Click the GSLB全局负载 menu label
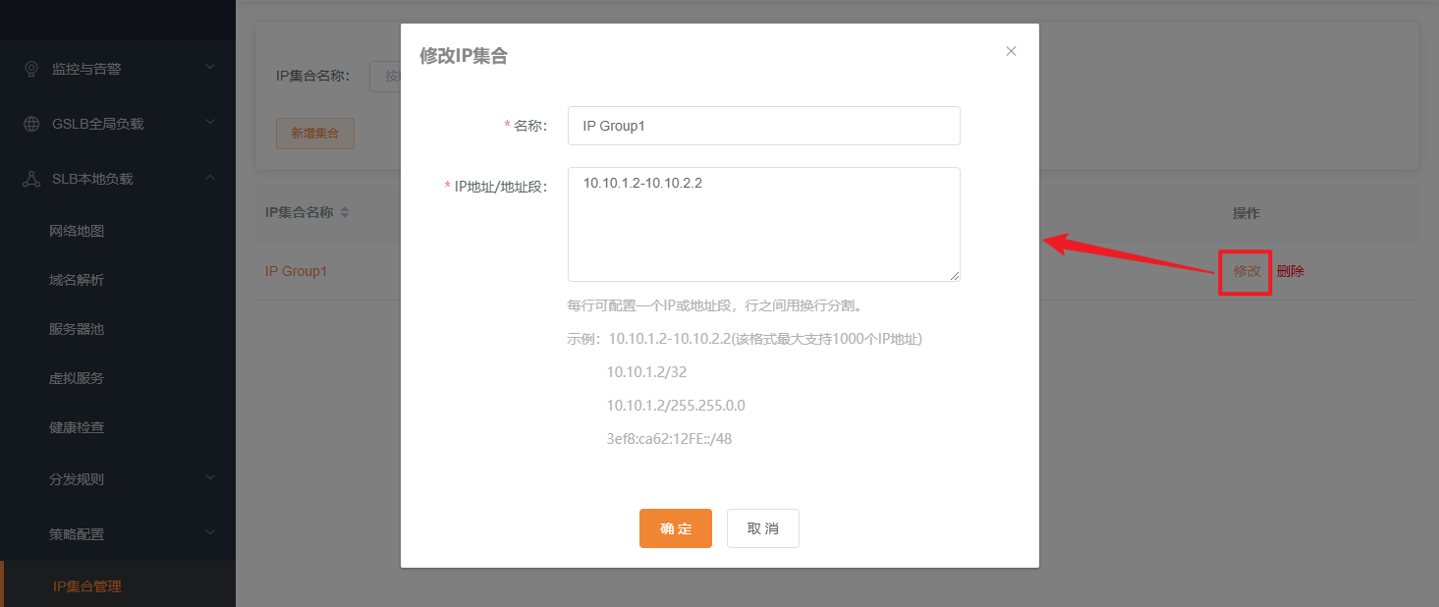 (x=98, y=124)
